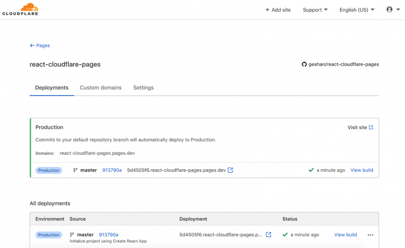The width and height of the screenshot is (405, 248).
Task: Click the Cloudflare logo
Action: point(20,9)
